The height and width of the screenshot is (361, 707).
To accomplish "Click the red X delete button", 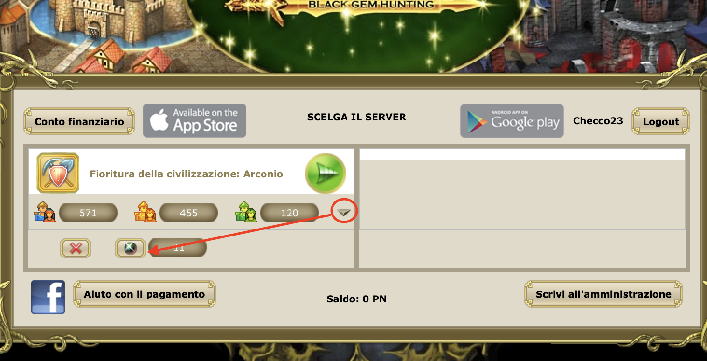I will click(x=76, y=248).
